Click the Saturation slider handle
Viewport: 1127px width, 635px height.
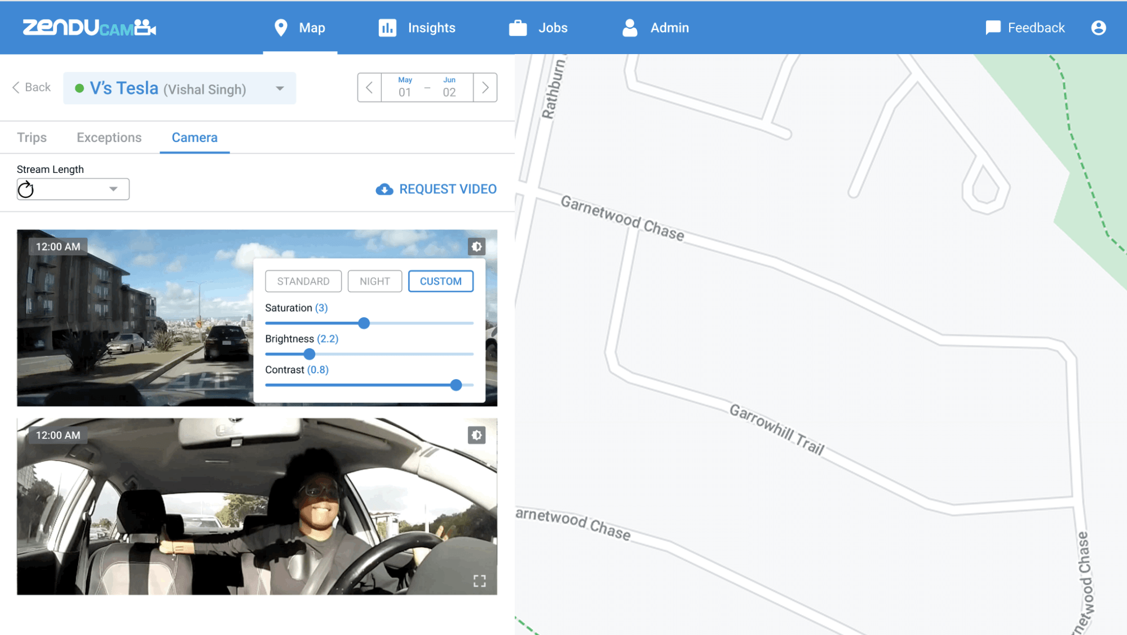(x=364, y=323)
